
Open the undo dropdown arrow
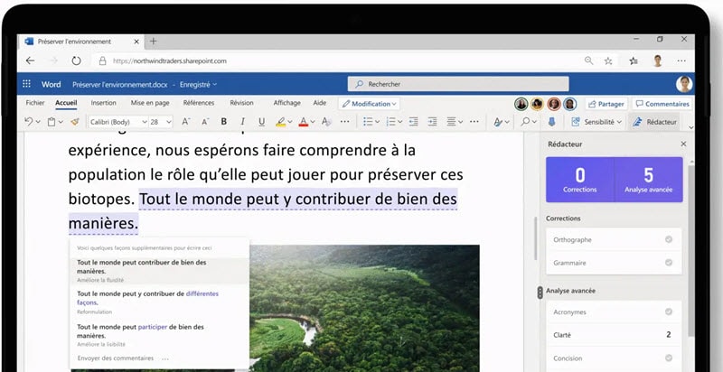38,122
